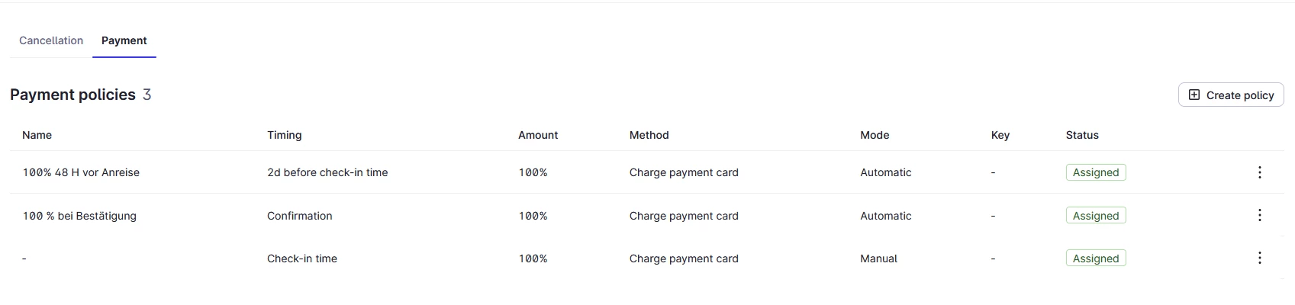1295x305 pixels.
Task: Click the Method column header
Action: [x=649, y=135]
